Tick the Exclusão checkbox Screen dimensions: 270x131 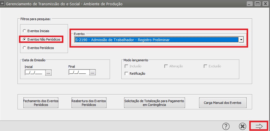click(205, 66)
